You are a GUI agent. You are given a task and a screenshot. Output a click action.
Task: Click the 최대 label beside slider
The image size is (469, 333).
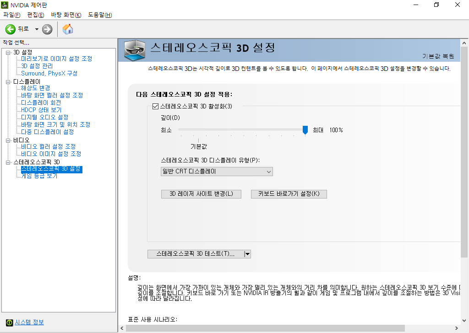318,130
